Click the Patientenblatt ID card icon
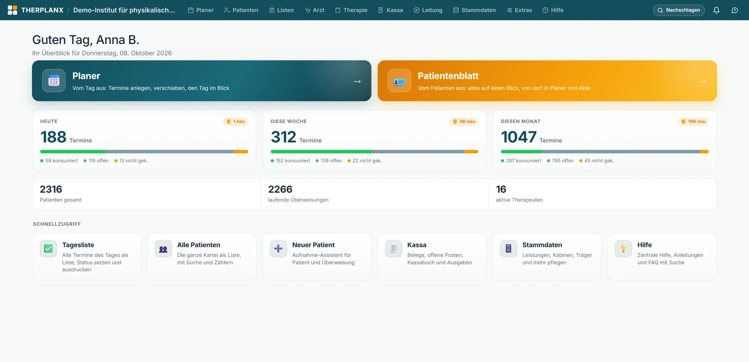The image size is (749, 362). [399, 80]
